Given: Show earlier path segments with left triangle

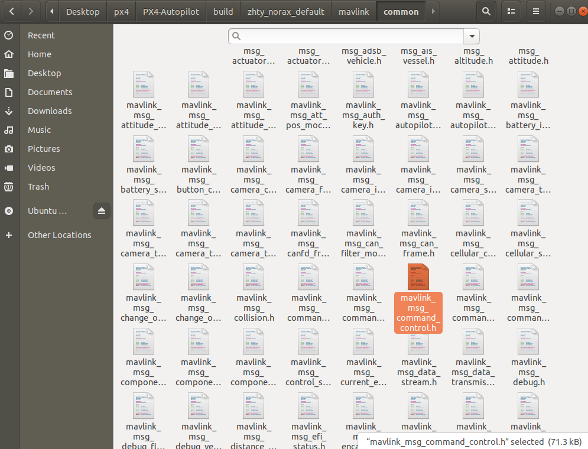Looking at the screenshot, I should pos(52,11).
